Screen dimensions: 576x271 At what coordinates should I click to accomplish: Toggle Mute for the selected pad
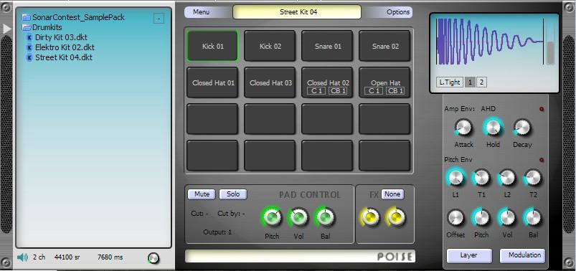coord(202,194)
